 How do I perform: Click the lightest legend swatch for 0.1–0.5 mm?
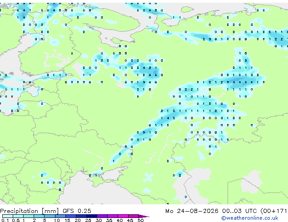point(8,216)
